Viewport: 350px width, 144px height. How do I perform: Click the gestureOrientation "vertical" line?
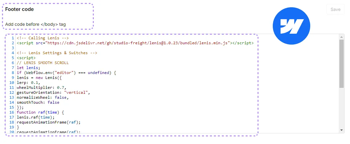click(53, 92)
